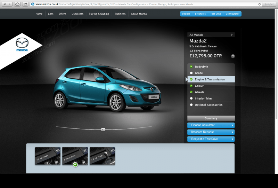Viewport: 278px width, 188px height.
Task: Open the Buying & Owning menu
Action: pos(99,14)
